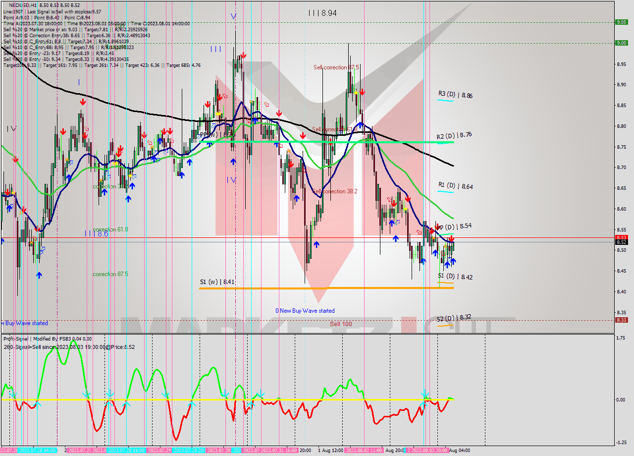Click the green 9.00 price axis tag
The image size is (634, 456).
coord(621,43)
